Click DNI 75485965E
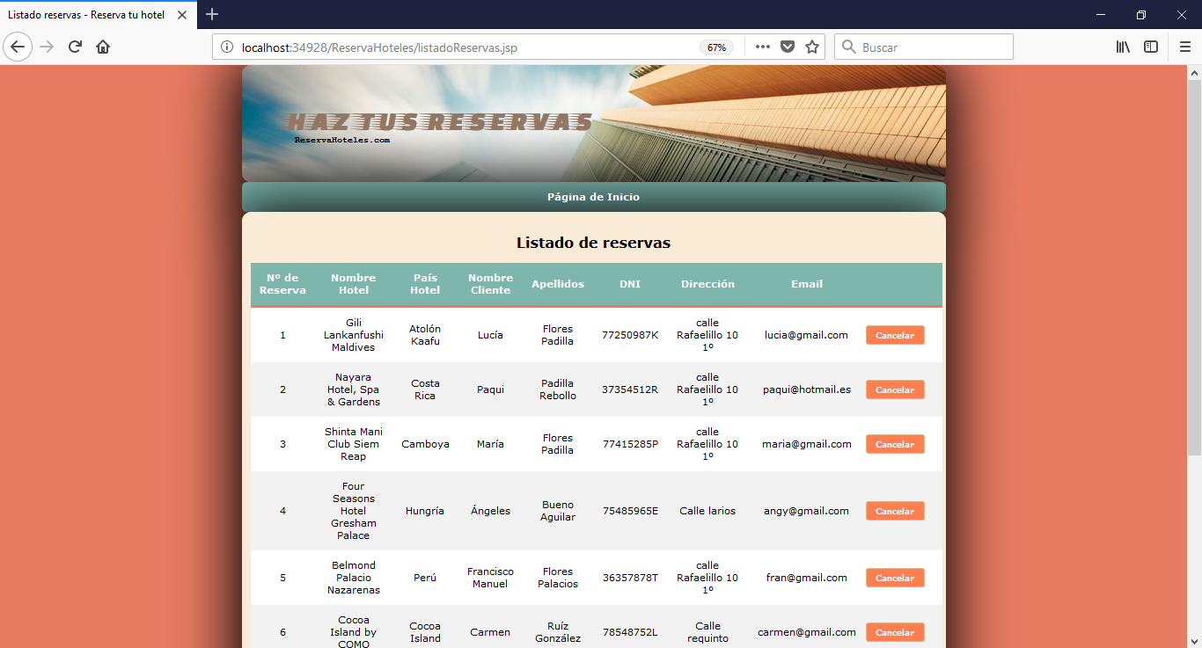Screen dimensions: 1202x648 [x=630, y=511]
